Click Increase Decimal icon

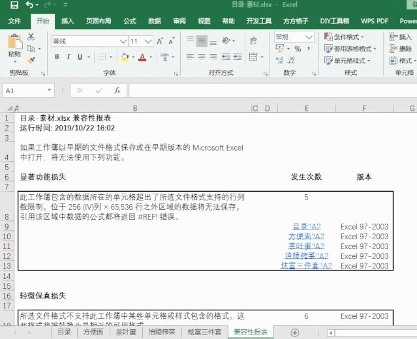click(x=279, y=61)
